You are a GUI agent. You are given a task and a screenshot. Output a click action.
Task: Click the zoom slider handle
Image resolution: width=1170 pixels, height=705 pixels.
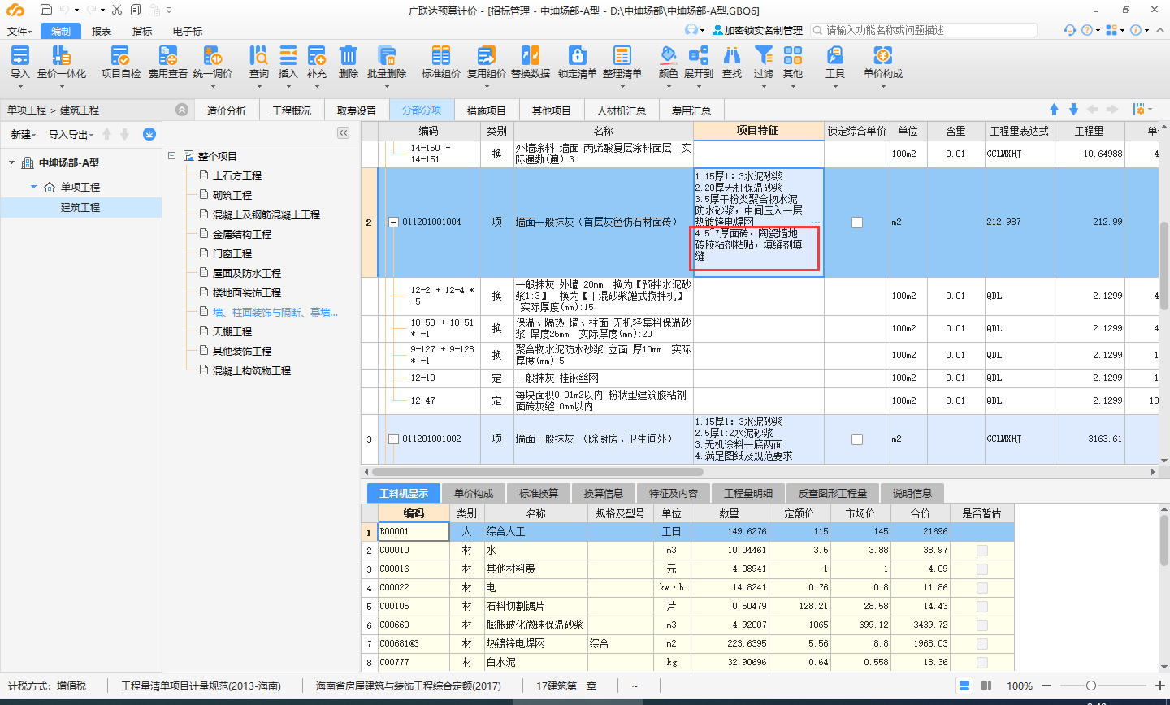click(1091, 686)
